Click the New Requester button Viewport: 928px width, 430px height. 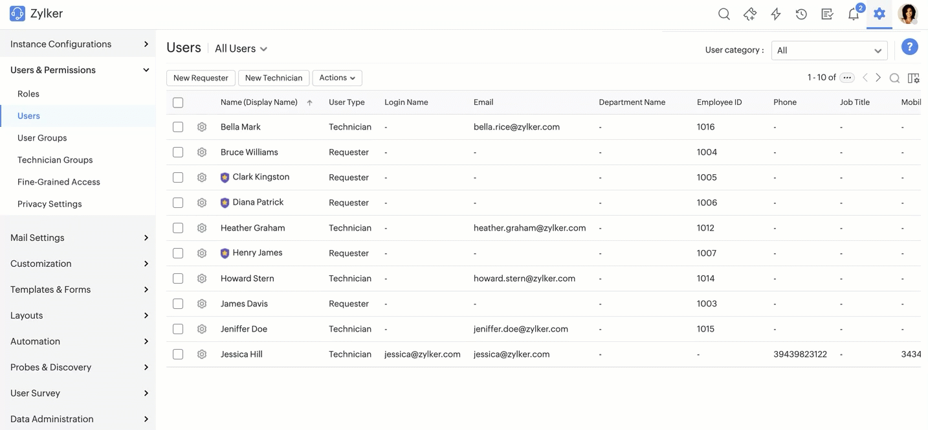[x=201, y=78]
